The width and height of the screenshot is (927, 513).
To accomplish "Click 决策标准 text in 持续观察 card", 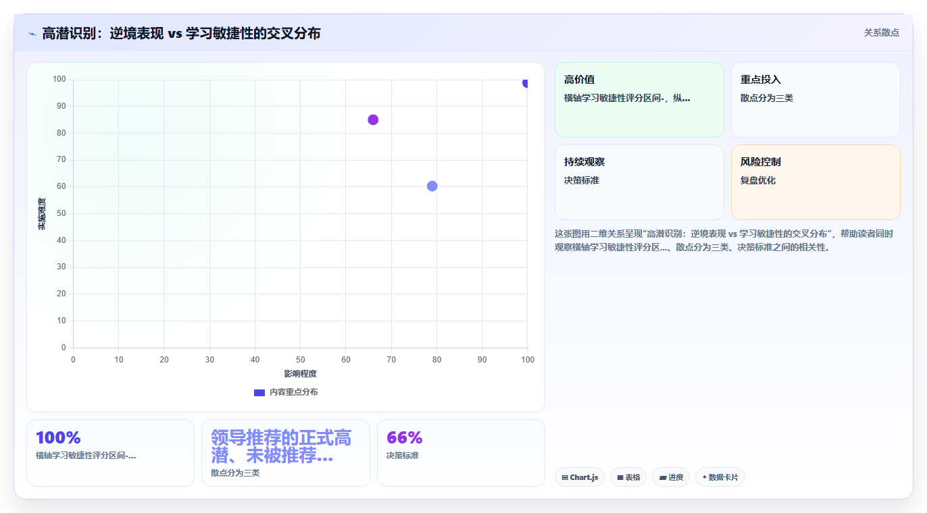I will 582,180.
